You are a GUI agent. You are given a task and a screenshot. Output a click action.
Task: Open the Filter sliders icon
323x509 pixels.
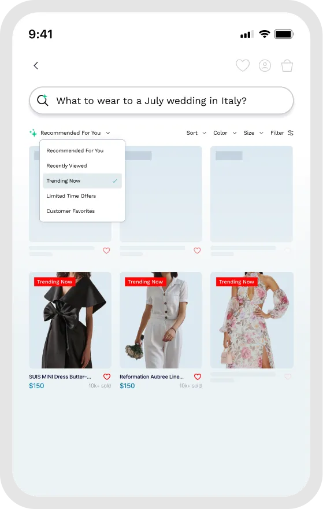(x=291, y=133)
